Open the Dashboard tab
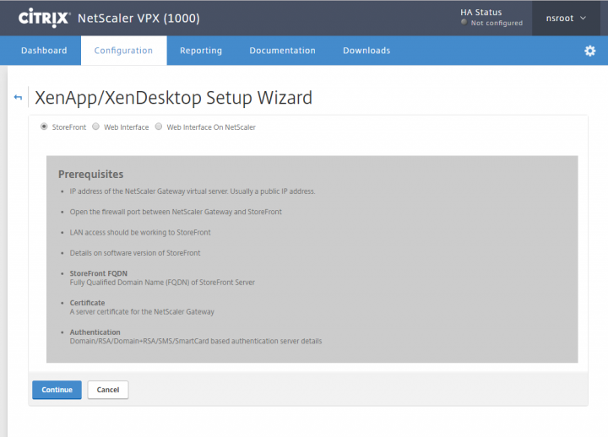The height and width of the screenshot is (437, 608). click(x=44, y=51)
